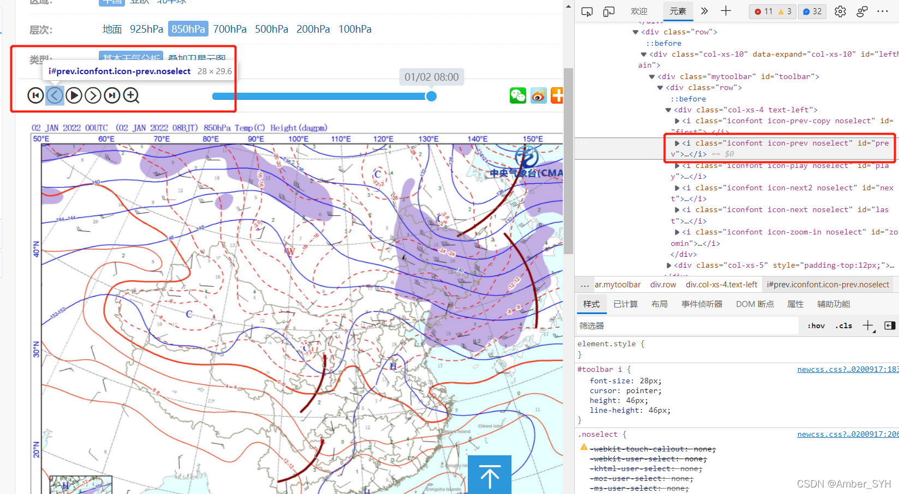Select the 700hPa level
Image resolution: width=899 pixels, height=494 pixels.
tap(230, 29)
